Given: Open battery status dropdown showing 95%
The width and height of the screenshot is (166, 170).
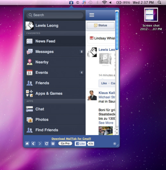Looking at the screenshot, I should [123, 2].
